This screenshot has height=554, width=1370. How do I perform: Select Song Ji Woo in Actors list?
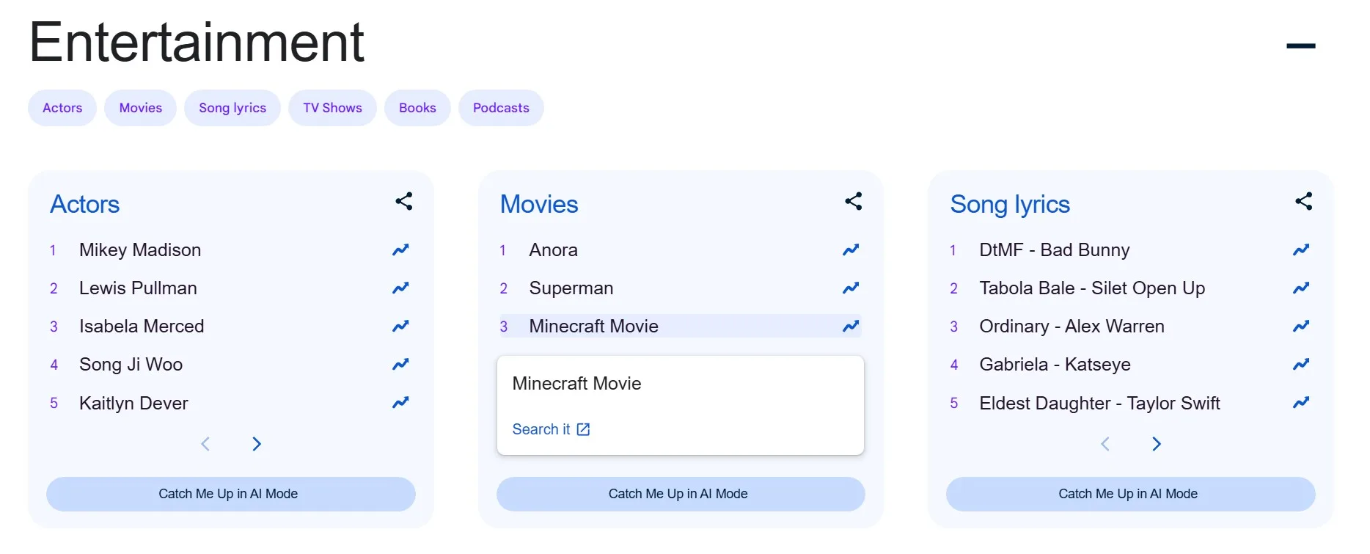point(131,365)
